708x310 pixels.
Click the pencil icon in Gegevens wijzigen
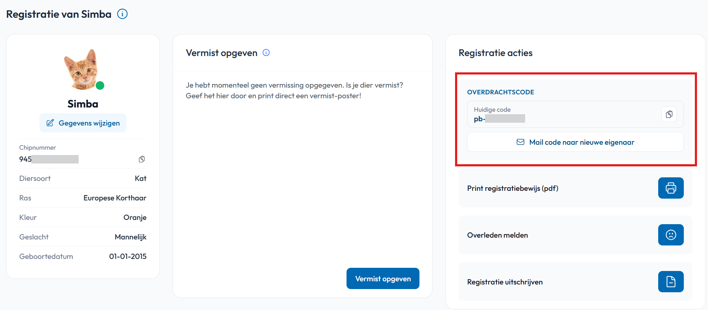(x=50, y=123)
